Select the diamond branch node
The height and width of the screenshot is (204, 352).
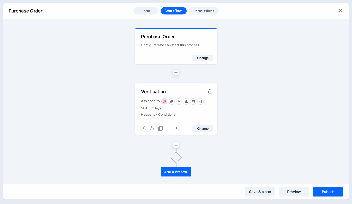(x=176, y=158)
